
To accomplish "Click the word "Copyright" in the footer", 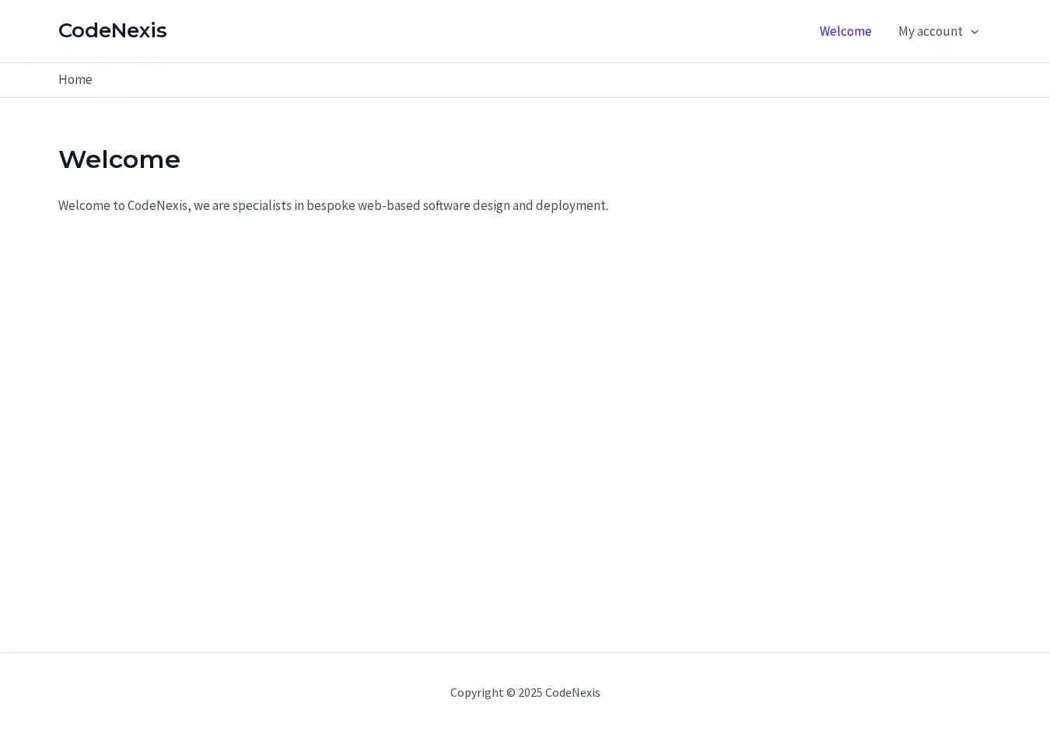I will coord(476,692).
